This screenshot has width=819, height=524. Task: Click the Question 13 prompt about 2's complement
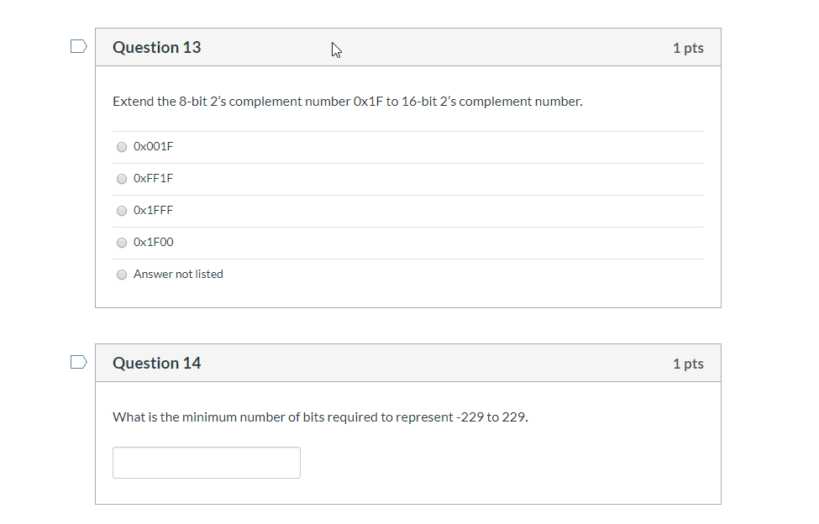[x=347, y=101]
